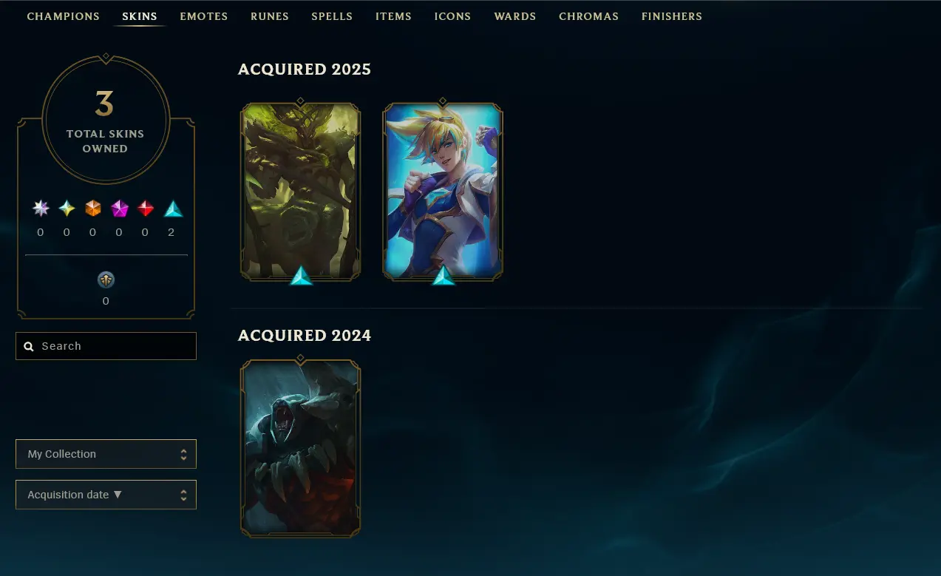The width and height of the screenshot is (941, 576).
Task: Click the cyan-yellow Exalted rarity gem icon
Action: click(x=67, y=209)
